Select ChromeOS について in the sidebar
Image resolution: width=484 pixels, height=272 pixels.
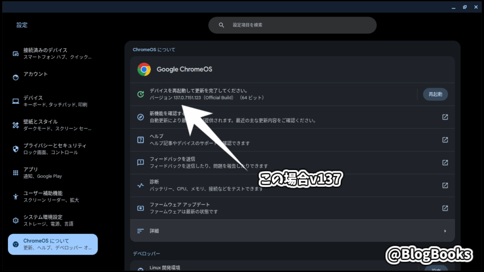point(53,244)
